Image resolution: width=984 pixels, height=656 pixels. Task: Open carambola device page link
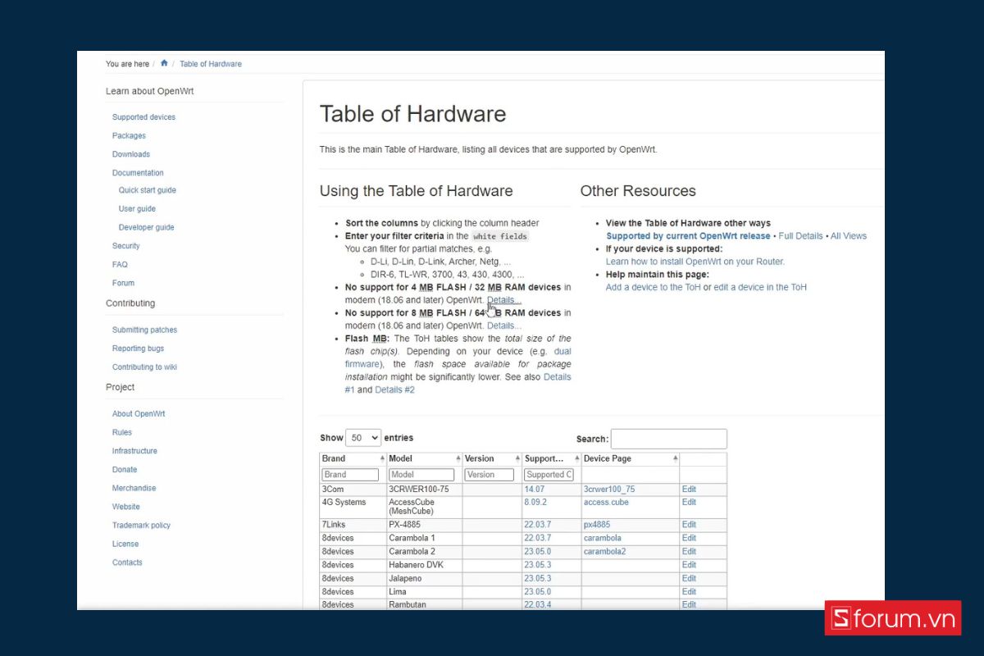coord(603,538)
